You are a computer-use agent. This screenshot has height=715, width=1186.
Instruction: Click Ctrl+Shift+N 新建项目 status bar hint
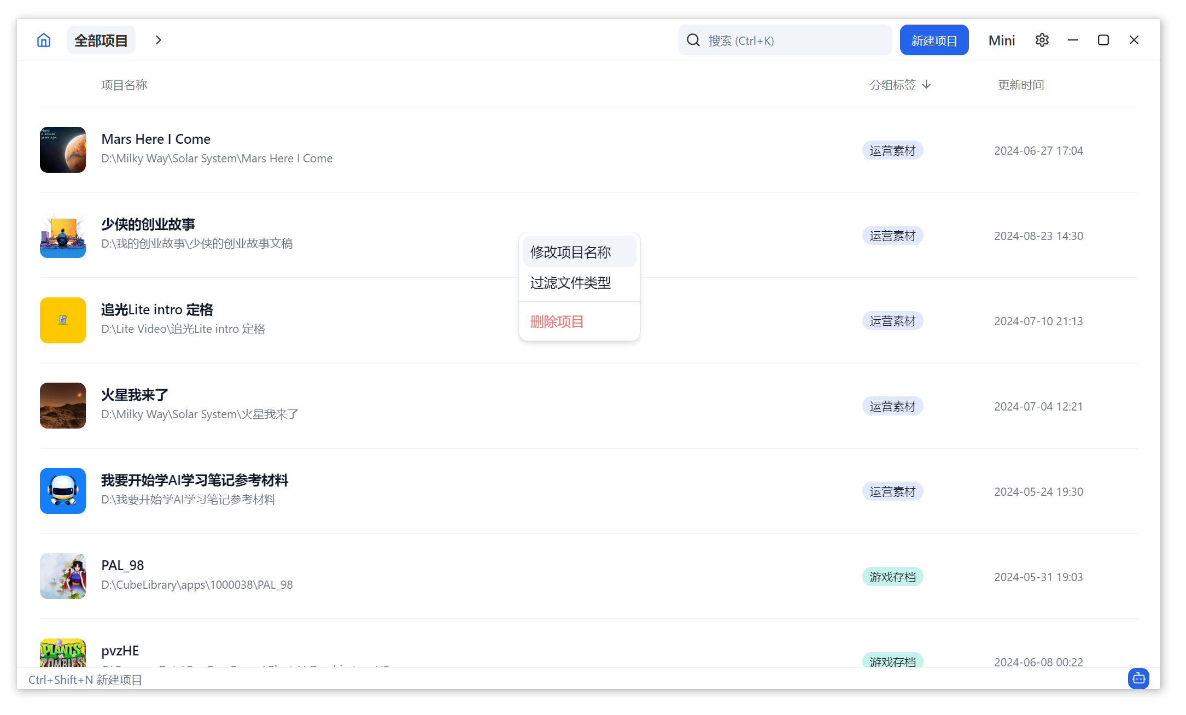coord(85,679)
